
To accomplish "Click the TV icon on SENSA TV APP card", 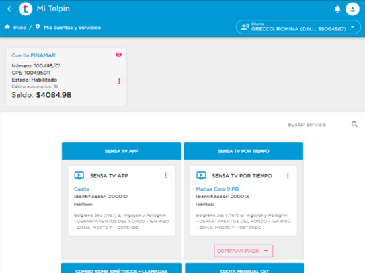I will [x=79, y=175].
